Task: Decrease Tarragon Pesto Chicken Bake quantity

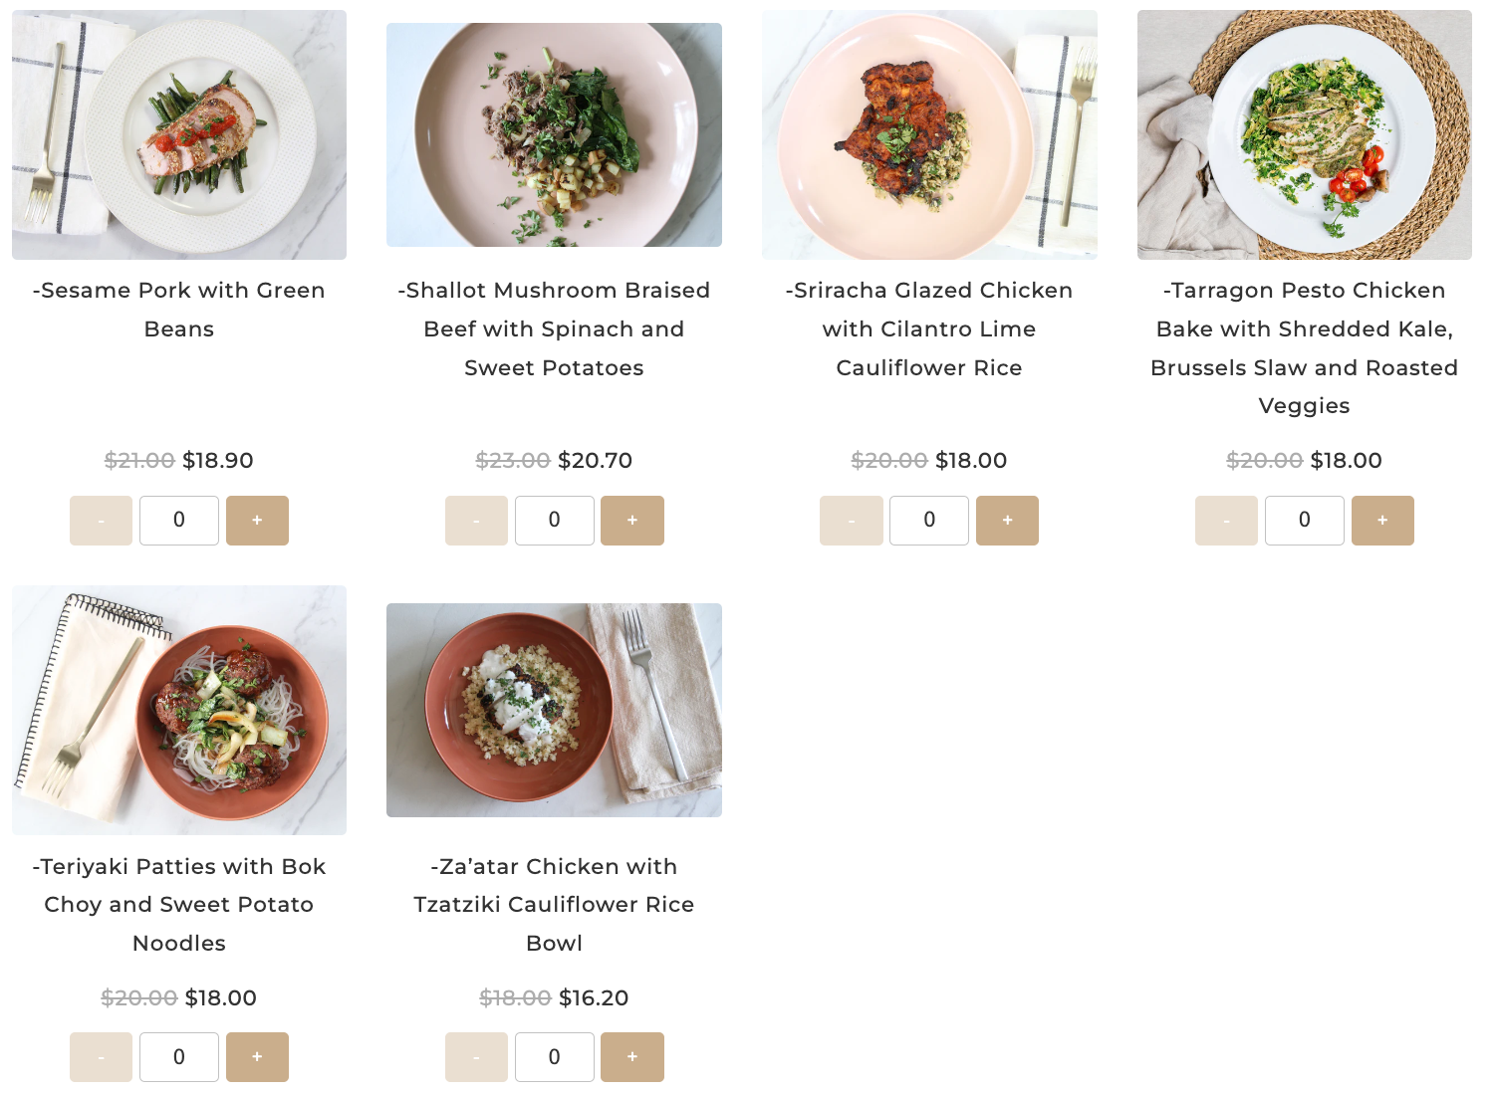Action: [x=1226, y=521]
